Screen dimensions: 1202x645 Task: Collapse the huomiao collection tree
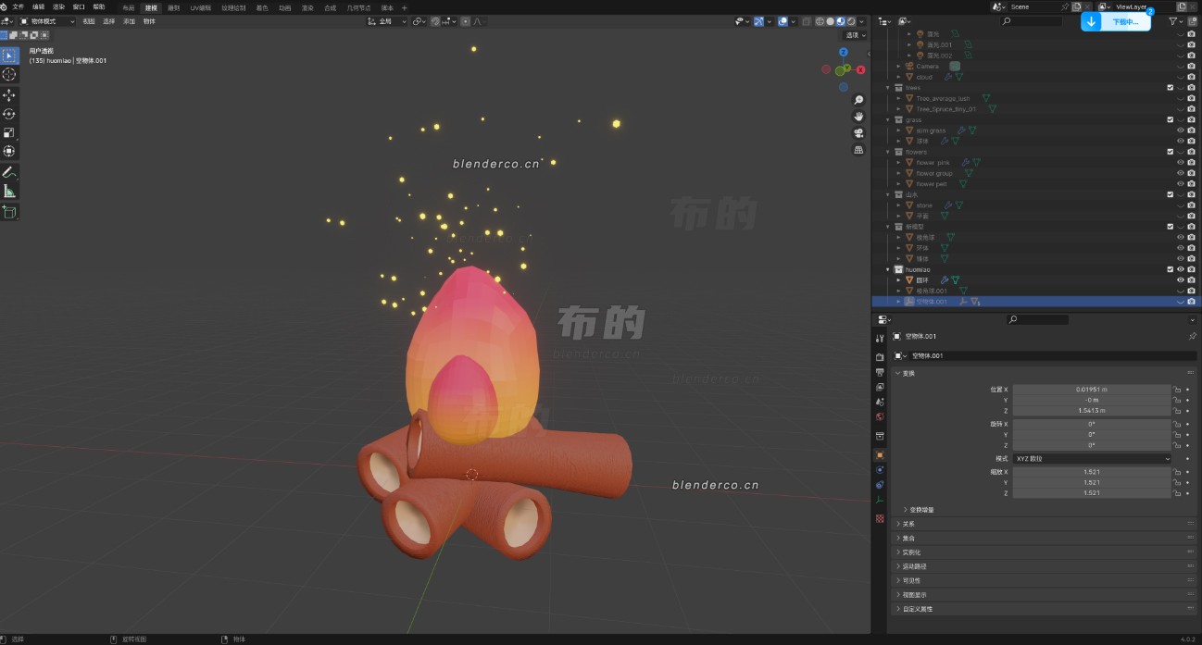point(888,269)
